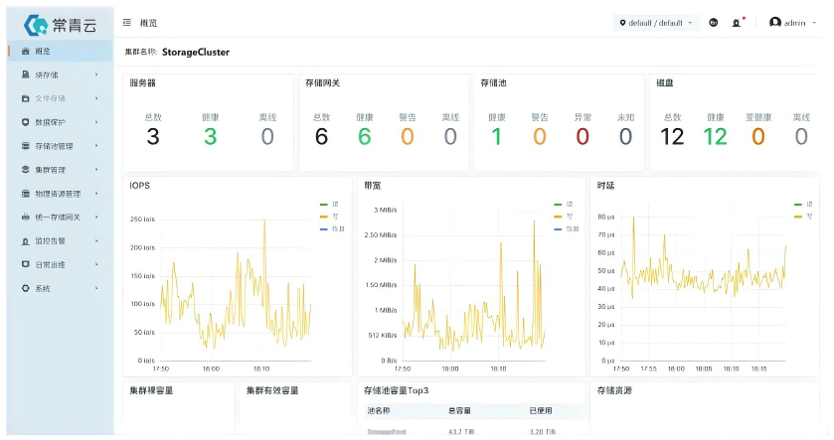Click the 概览 home icon in sidebar
This screenshot has height=440, width=834.
pyautogui.click(x=26, y=51)
